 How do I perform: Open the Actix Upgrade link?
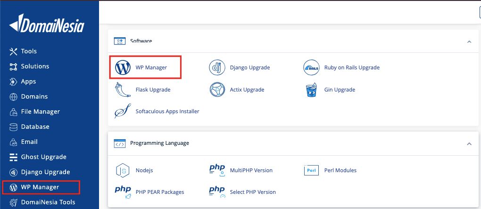pyautogui.click(x=247, y=90)
